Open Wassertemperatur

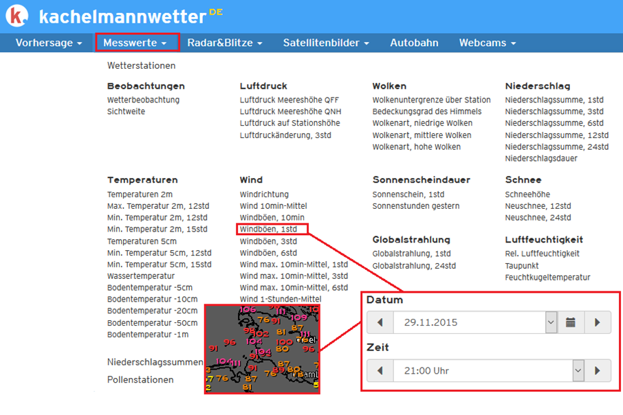(x=141, y=276)
